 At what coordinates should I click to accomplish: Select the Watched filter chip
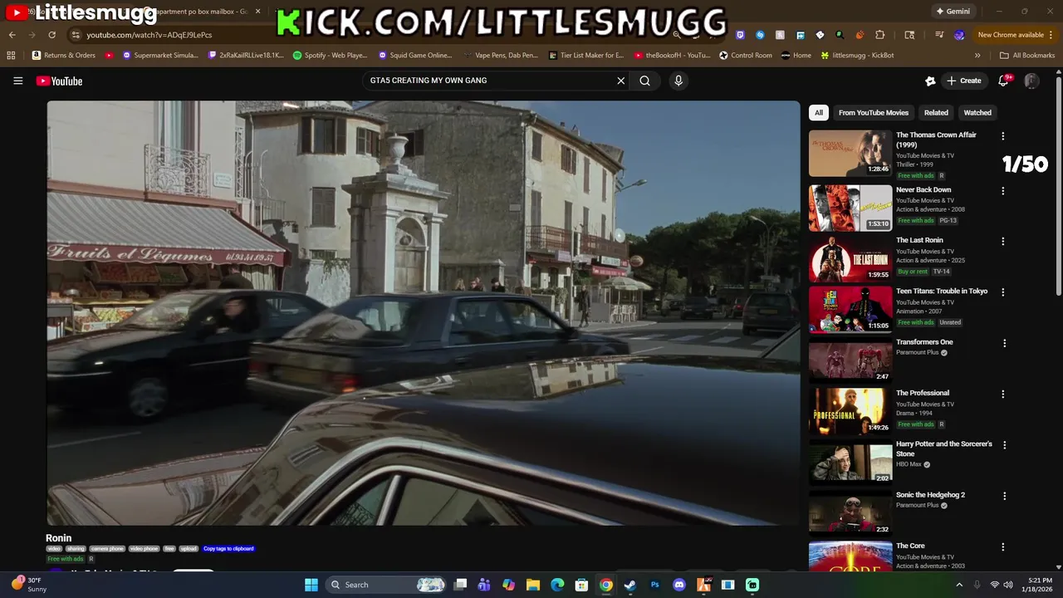click(977, 113)
